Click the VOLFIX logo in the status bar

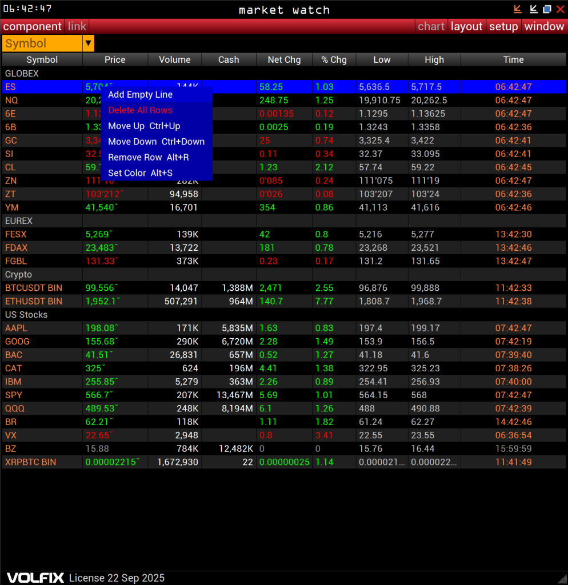35,578
